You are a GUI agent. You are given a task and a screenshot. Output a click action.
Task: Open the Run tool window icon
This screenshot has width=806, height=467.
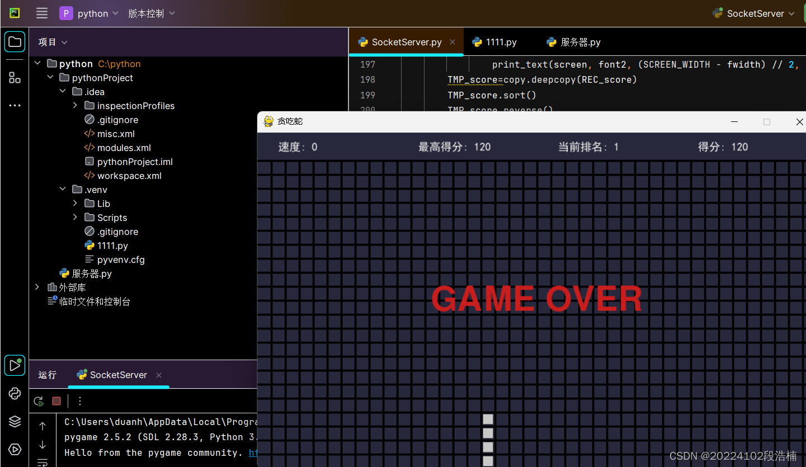[15, 365]
